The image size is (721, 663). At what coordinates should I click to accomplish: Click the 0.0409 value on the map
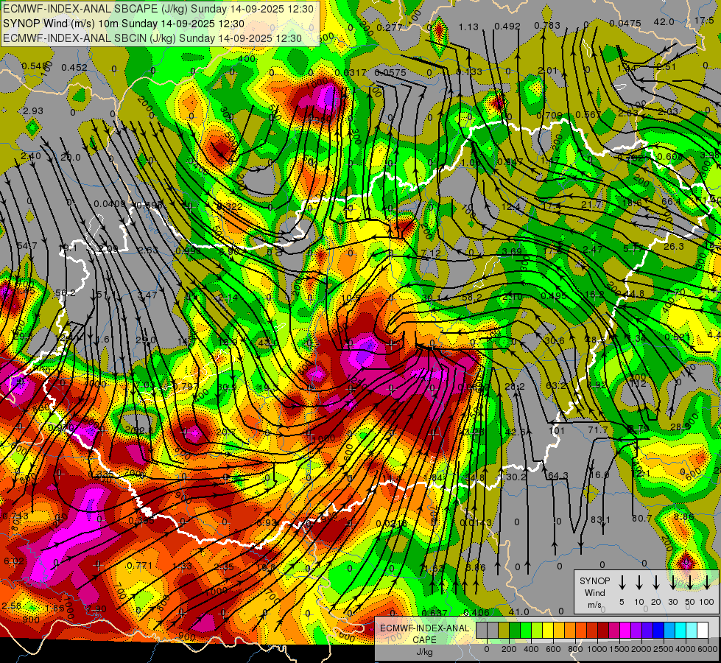pyautogui.click(x=110, y=203)
